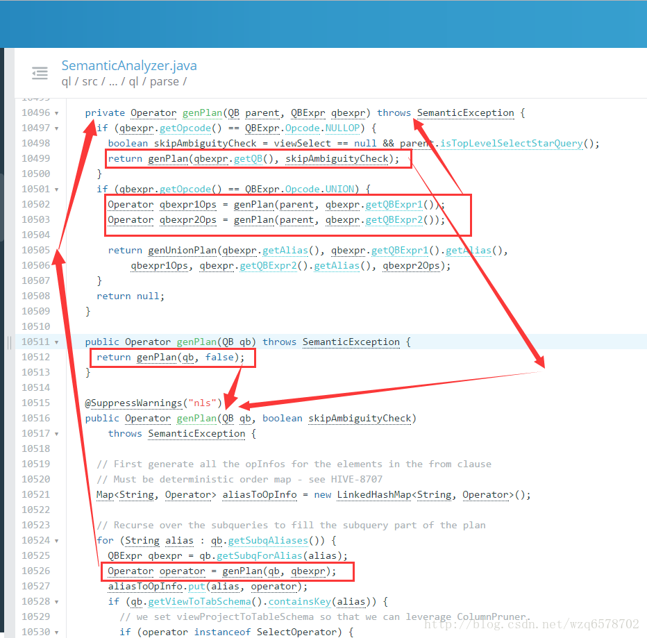Follow getQBExpr2 link on line 10506
This screenshot has height=638, width=647.
coord(268,266)
